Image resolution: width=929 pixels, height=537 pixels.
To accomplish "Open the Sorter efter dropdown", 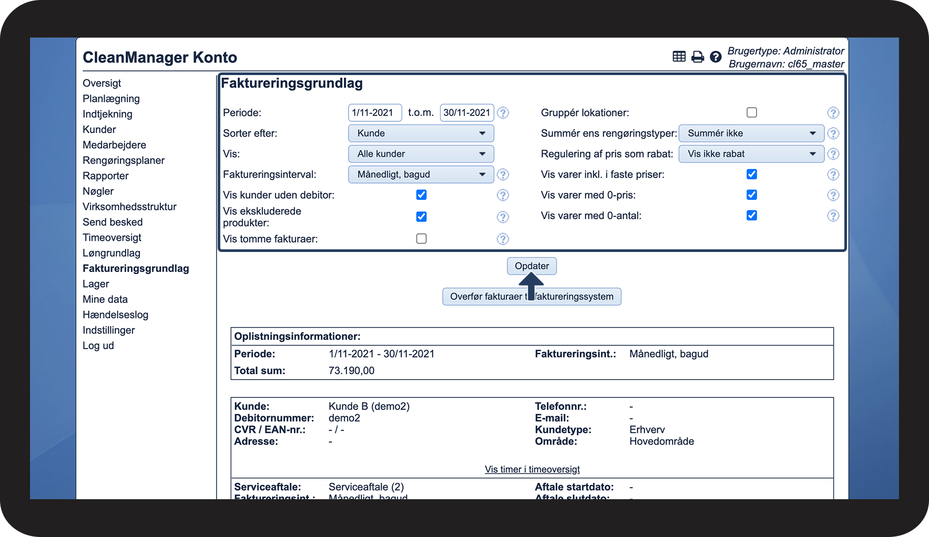I will [x=421, y=133].
